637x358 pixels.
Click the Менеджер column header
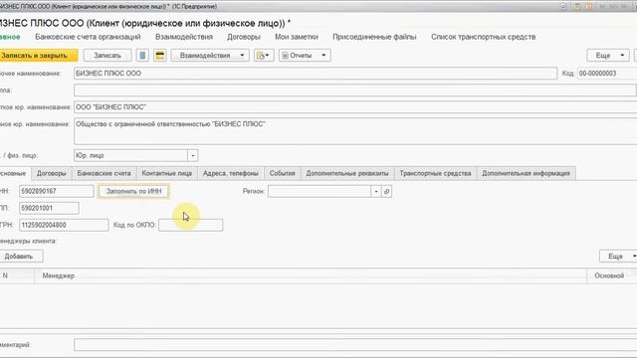[x=311, y=275]
